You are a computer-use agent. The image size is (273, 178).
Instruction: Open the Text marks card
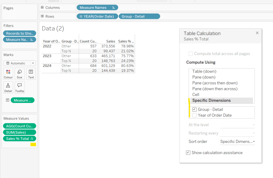point(31,74)
